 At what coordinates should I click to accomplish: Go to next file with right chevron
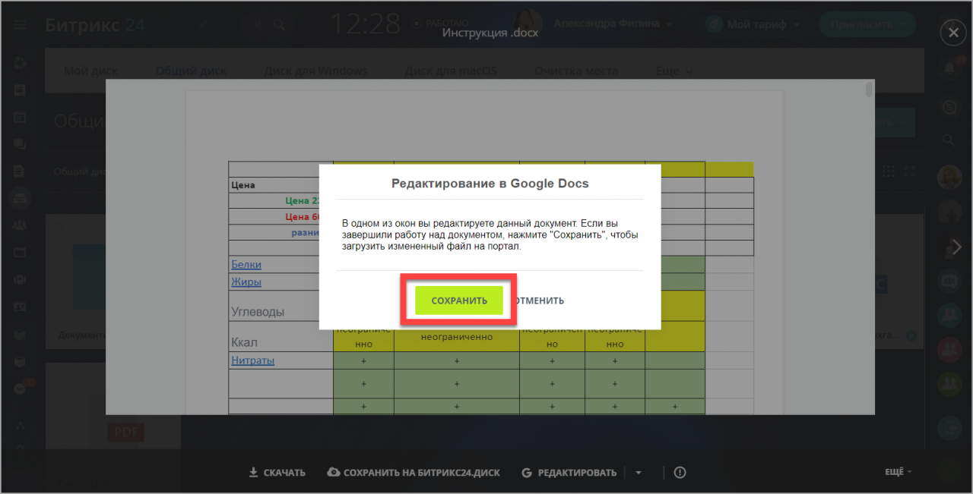(x=957, y=247)
